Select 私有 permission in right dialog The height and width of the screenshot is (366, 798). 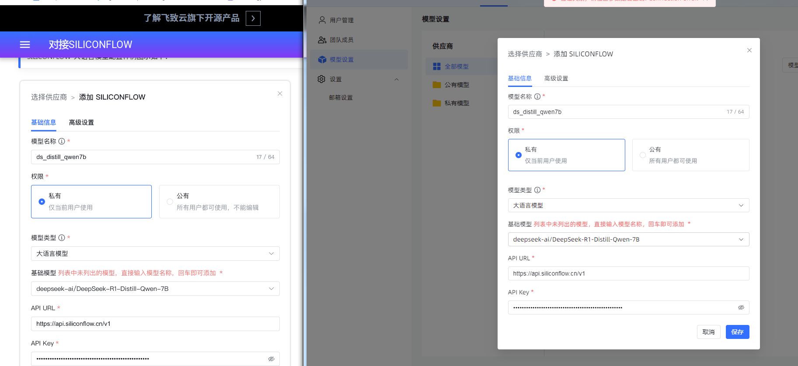tap(567, 155)
